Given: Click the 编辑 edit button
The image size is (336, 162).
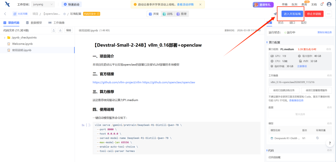Looking at the screenshot, I should [x=68, y=30].
